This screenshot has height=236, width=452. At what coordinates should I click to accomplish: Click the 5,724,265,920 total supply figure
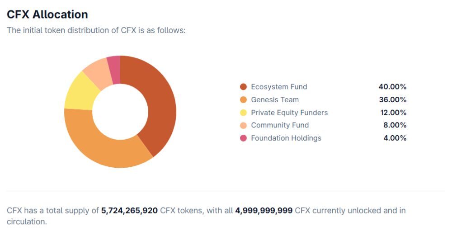click(129, 211)
